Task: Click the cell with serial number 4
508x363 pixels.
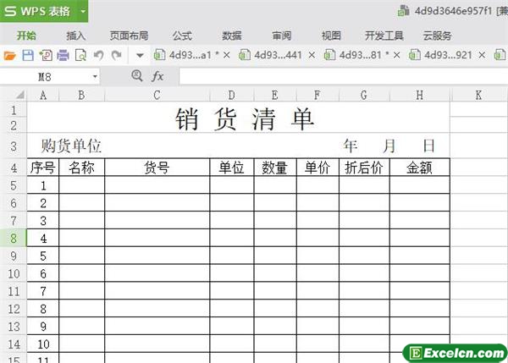Action: tap(43, 239)
